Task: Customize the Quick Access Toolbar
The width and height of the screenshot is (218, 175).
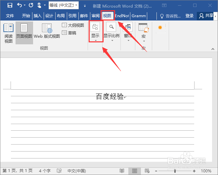Action: [85, 6]
